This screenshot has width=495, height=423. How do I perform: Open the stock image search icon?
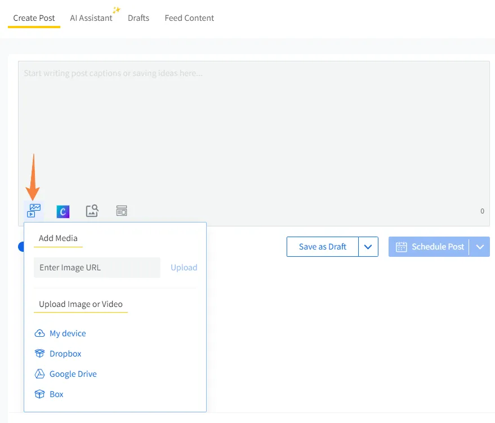coord(92,210)
